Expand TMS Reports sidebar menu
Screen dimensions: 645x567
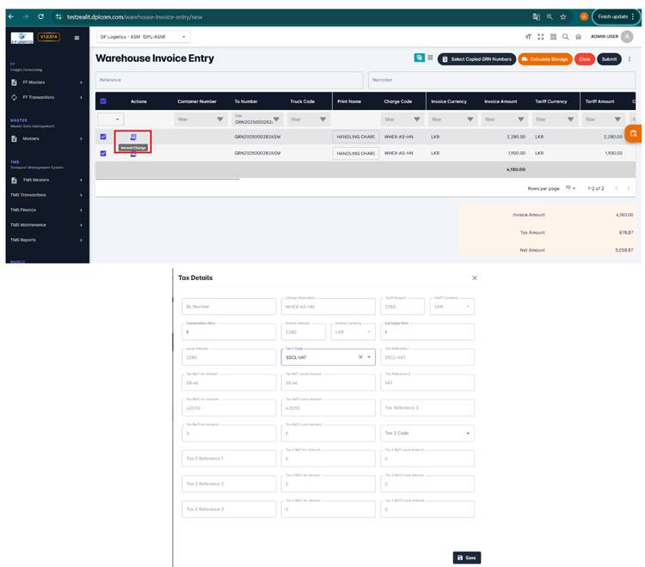46,240
